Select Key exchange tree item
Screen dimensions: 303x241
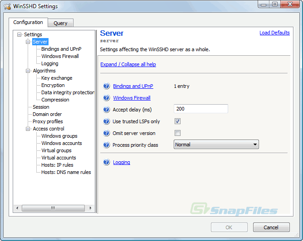click(x=57, y=78)
